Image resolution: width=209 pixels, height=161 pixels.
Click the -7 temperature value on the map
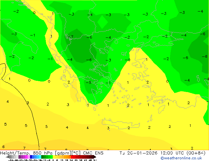point(70,37)
